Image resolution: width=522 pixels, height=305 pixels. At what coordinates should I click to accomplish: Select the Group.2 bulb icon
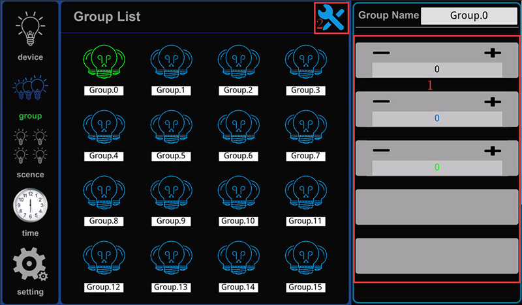point(238,62)
